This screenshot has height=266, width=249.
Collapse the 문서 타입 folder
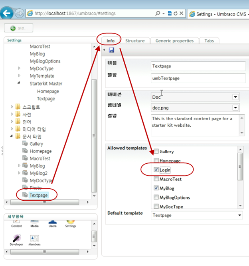(12, 136)
